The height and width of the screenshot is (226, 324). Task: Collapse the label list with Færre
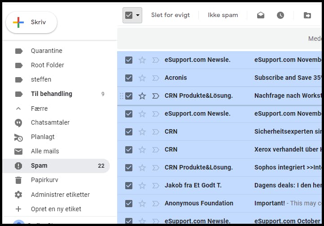(39, 109)
